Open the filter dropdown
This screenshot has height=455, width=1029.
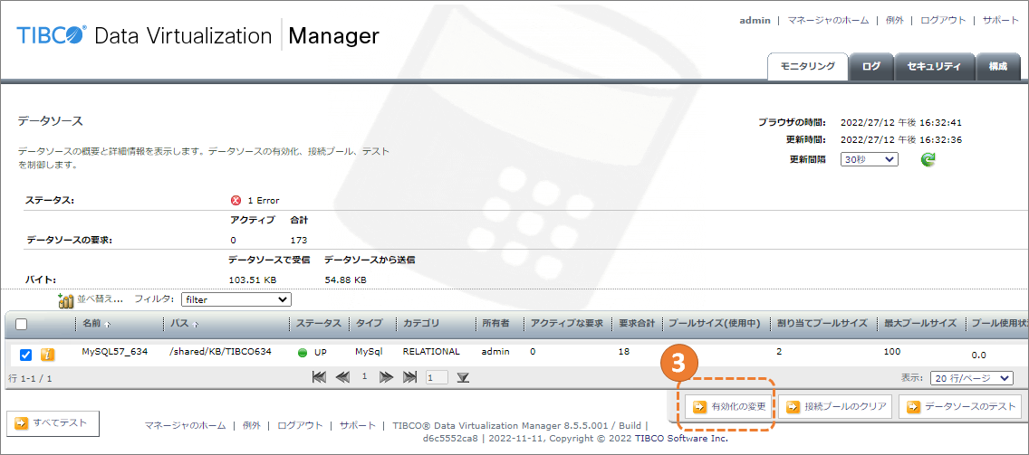tap(236, 299)
